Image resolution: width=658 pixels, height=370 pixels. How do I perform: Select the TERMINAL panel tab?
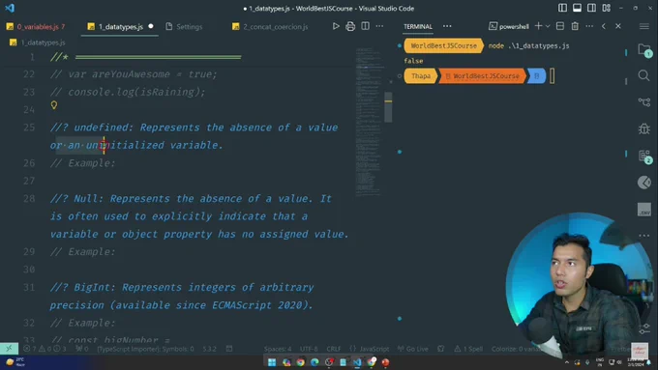418,26
